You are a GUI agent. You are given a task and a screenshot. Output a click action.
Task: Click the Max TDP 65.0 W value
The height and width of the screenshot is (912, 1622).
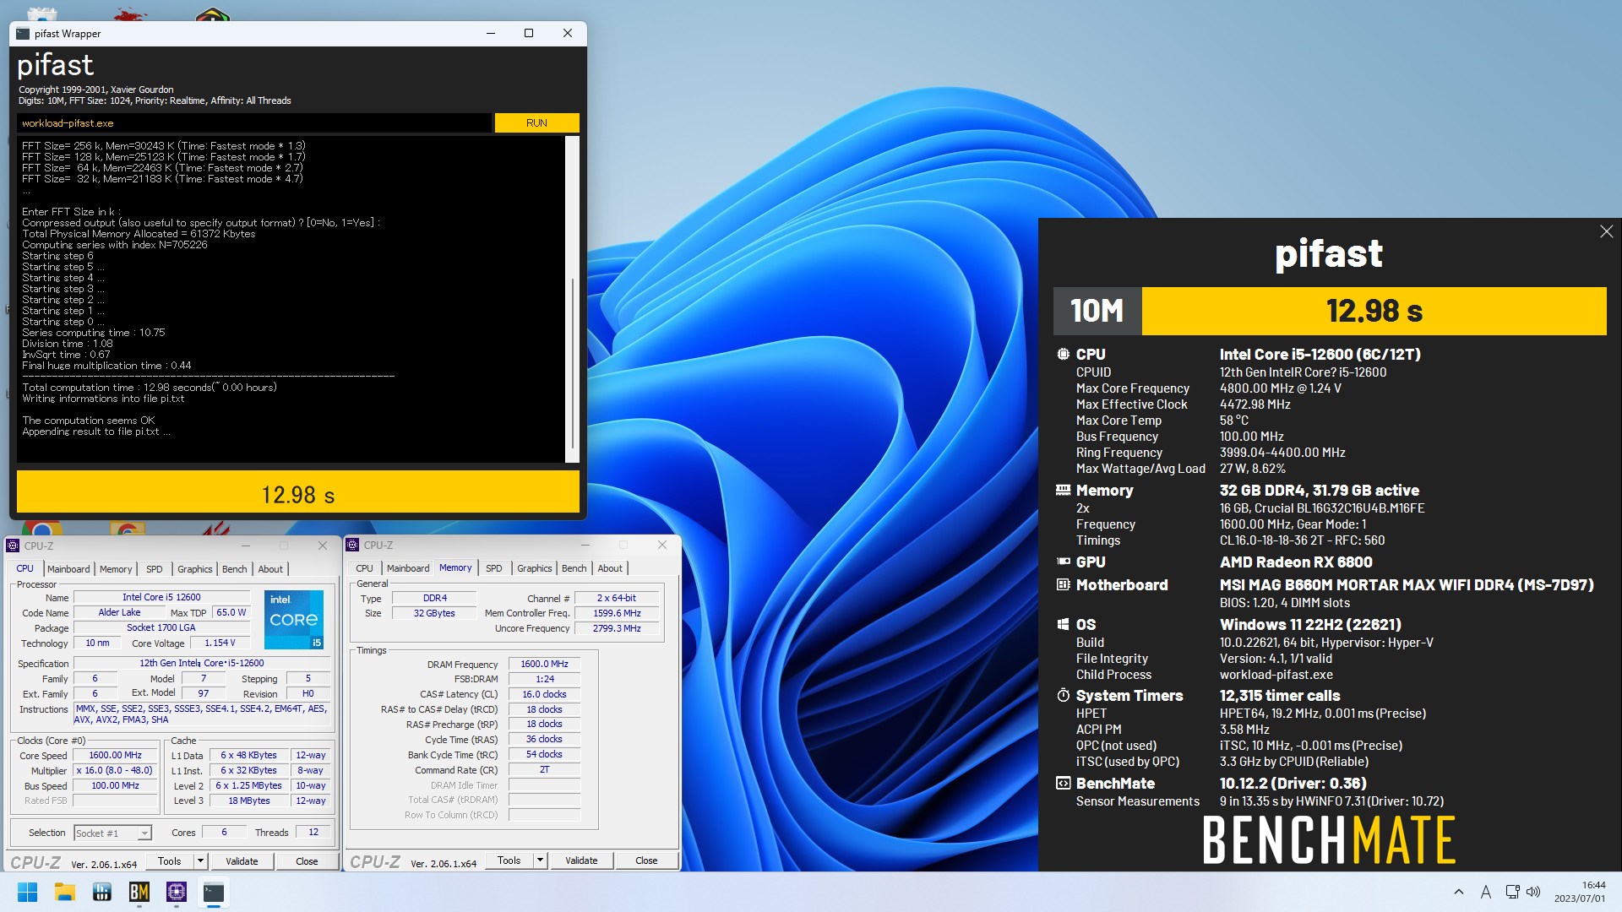coord(231,613)
